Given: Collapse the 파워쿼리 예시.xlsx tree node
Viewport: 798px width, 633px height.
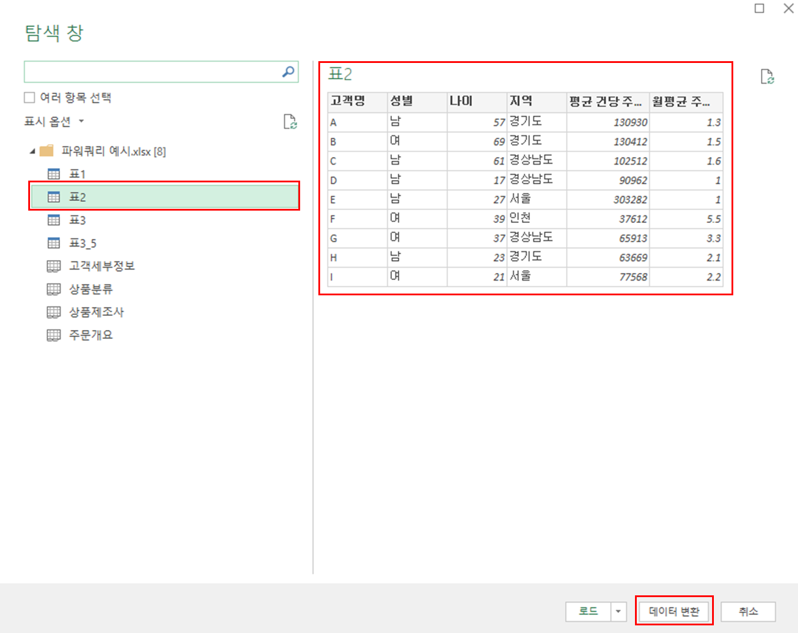Looking at the screenshot, I should (x=32, y=152).
